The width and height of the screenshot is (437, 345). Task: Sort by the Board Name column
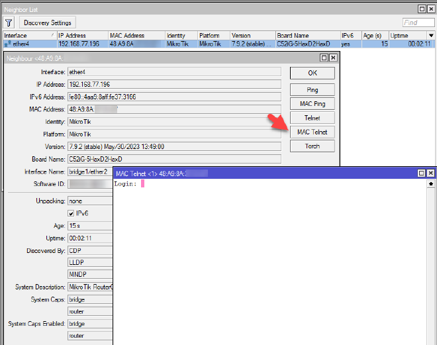(x=306, y=35)
